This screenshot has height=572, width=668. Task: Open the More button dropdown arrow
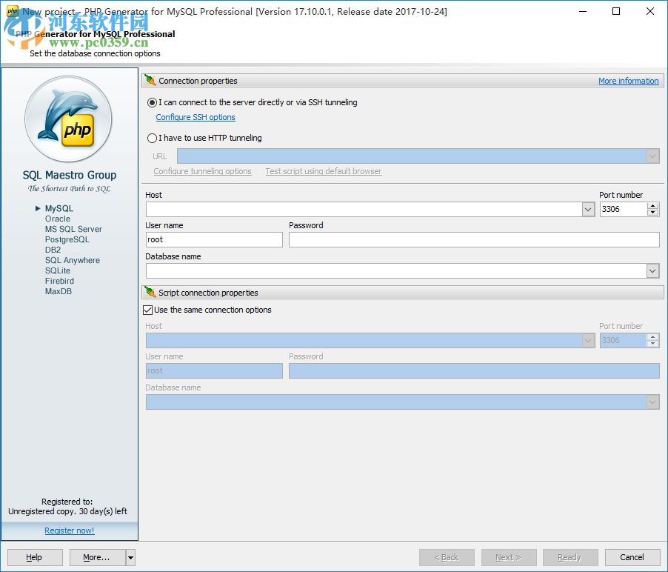click(130, 557)
